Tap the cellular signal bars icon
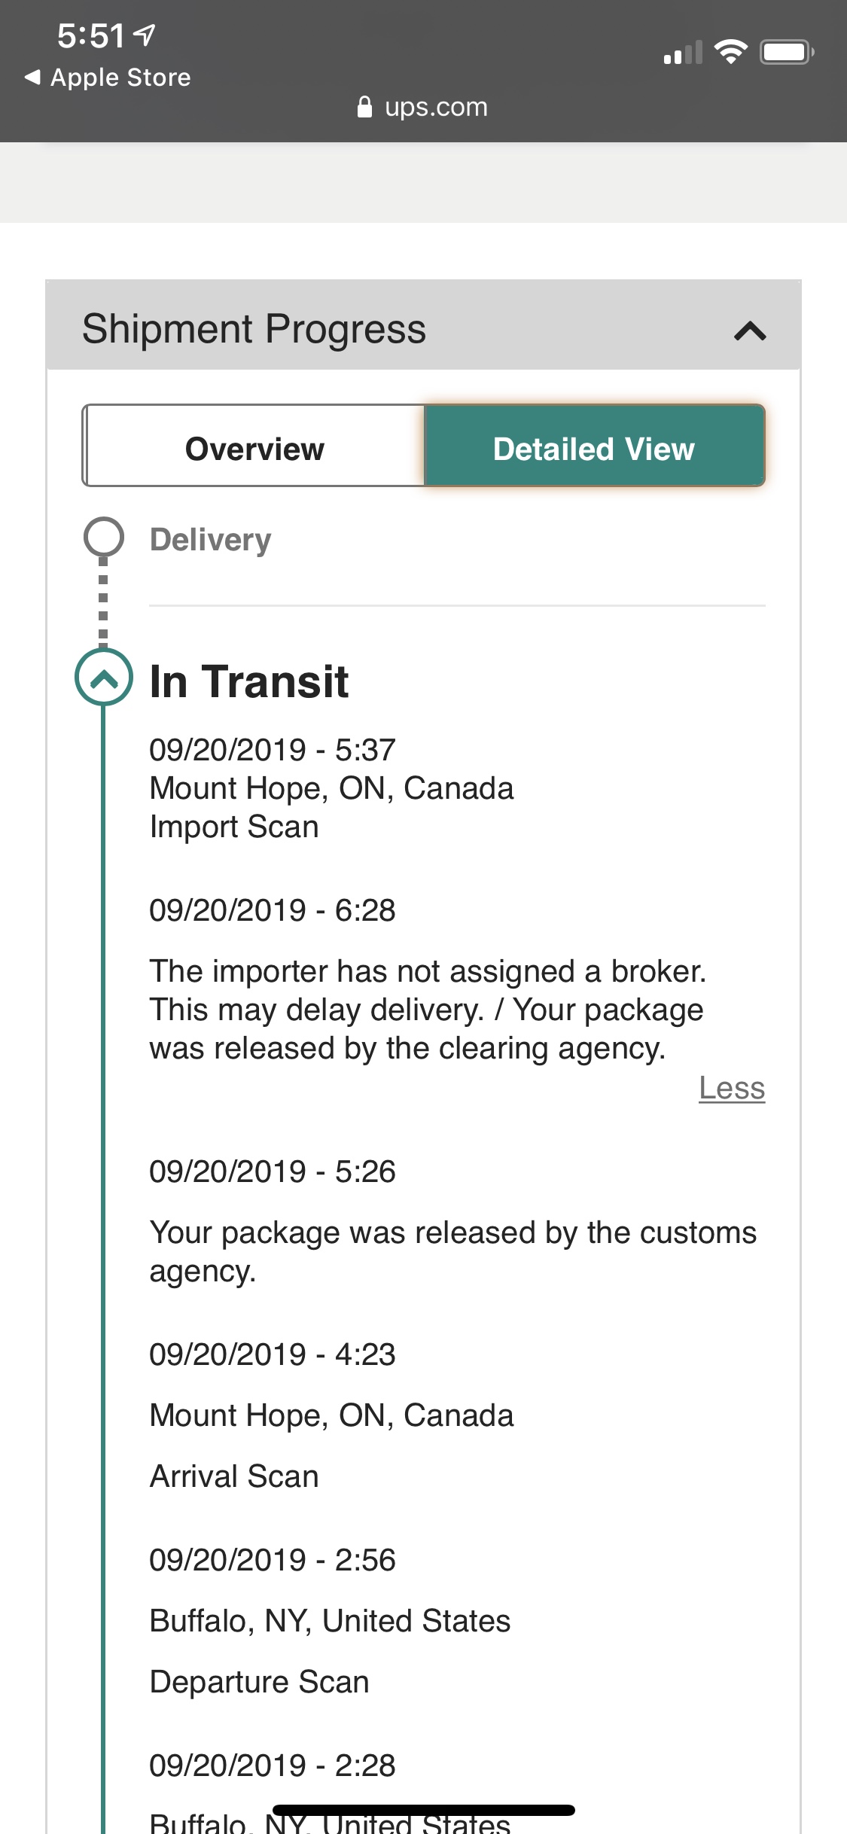The image size is (847, 1834). 683,53
